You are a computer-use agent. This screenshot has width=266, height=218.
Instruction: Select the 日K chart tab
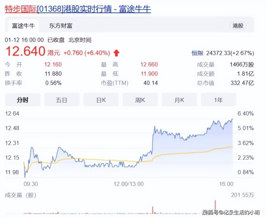pos(101,100)
